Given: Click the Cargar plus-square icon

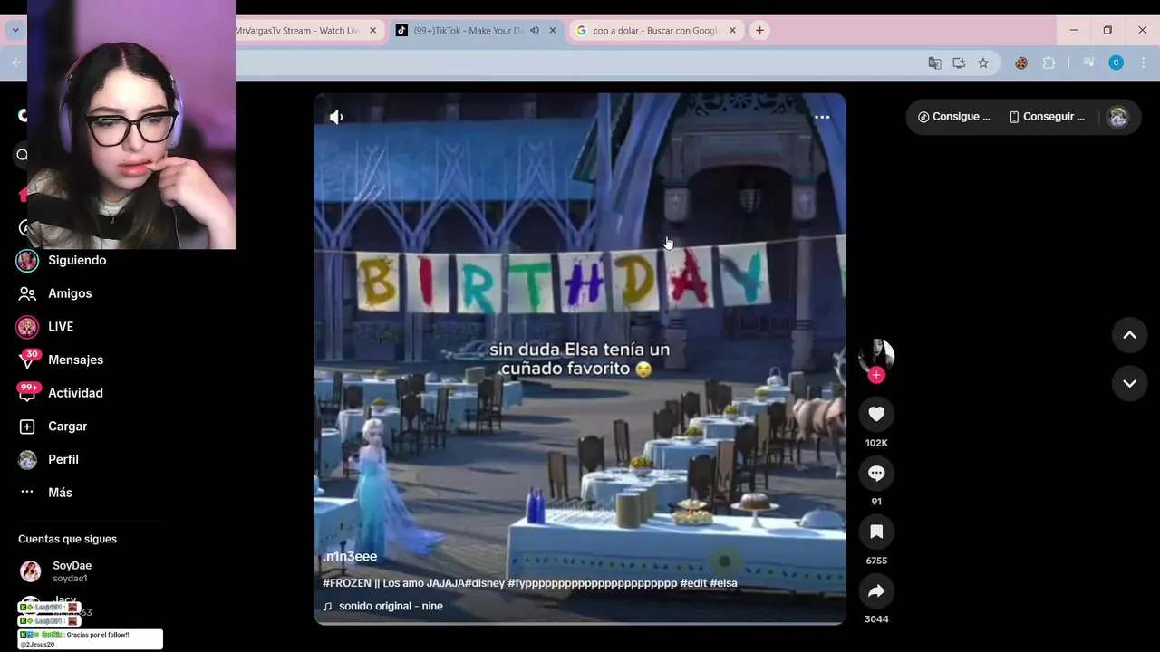Looking at the screenshot, I should (x=27, y=427).
